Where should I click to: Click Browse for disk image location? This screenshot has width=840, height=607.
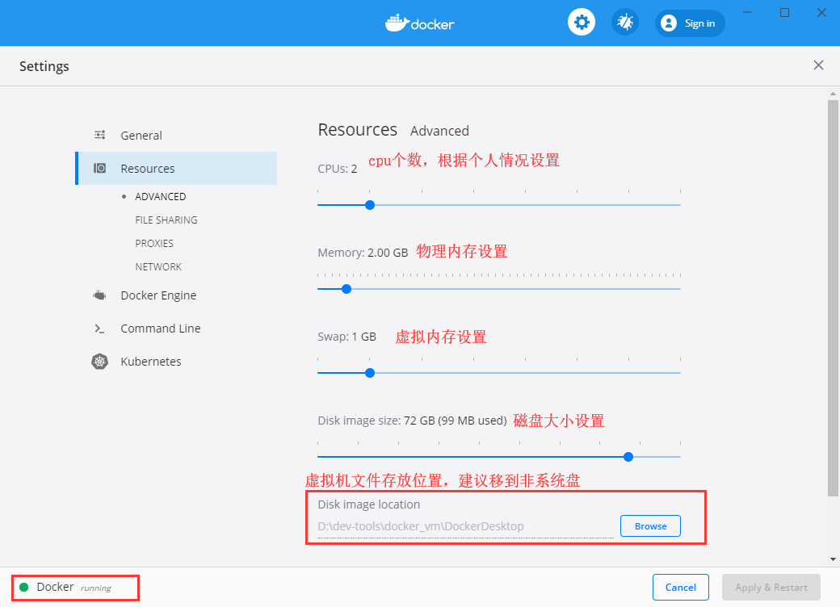650,526
